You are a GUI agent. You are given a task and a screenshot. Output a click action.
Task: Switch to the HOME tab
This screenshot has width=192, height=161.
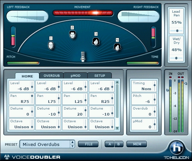[x=27, y=76]
